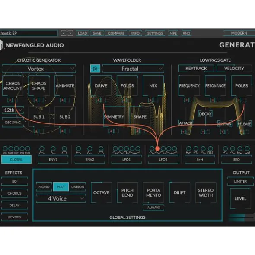Select the third ENV1 modulation output circle
Viewport: 255px width, 255px height.
click(x=64, y=148)
